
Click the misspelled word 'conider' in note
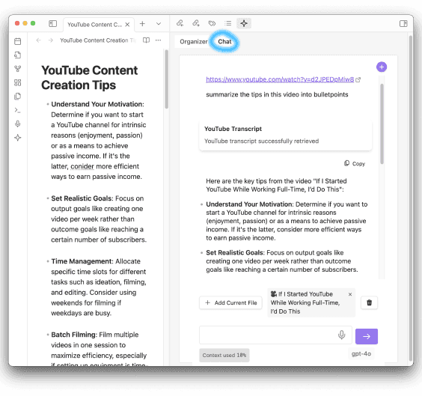coord(82,166)
